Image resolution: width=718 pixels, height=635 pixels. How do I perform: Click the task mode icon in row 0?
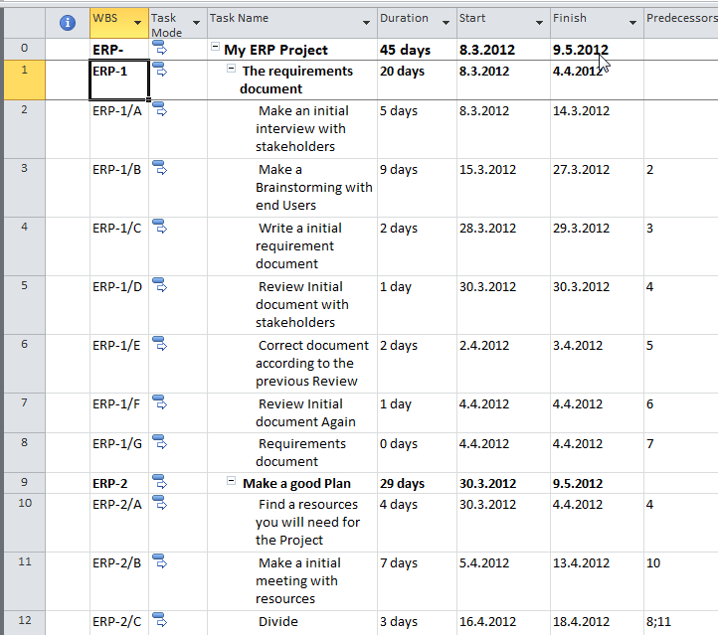(x=160, y=49)
